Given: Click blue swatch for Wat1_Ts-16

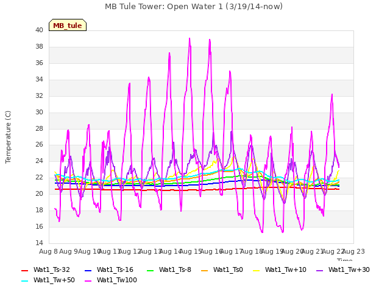Looking at the screenshot, I should click(88, 271).
